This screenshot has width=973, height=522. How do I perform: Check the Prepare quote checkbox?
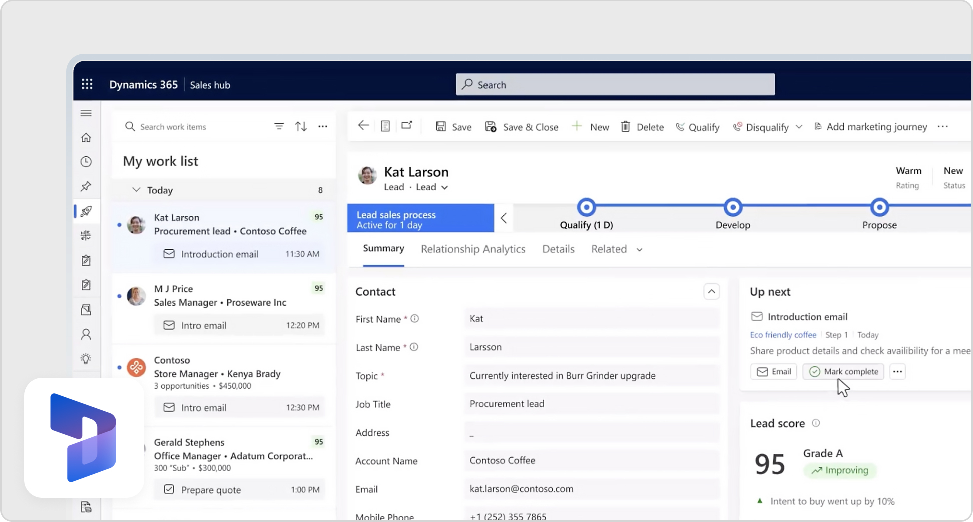(169, 490)
